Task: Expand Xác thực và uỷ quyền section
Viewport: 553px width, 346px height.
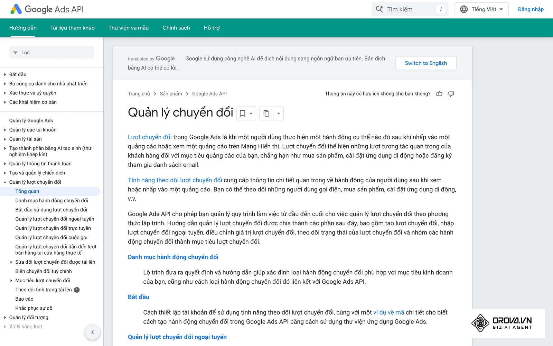Action: coord(5,93)
